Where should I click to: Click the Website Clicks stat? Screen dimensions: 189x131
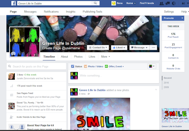click(x=173, y=67)
